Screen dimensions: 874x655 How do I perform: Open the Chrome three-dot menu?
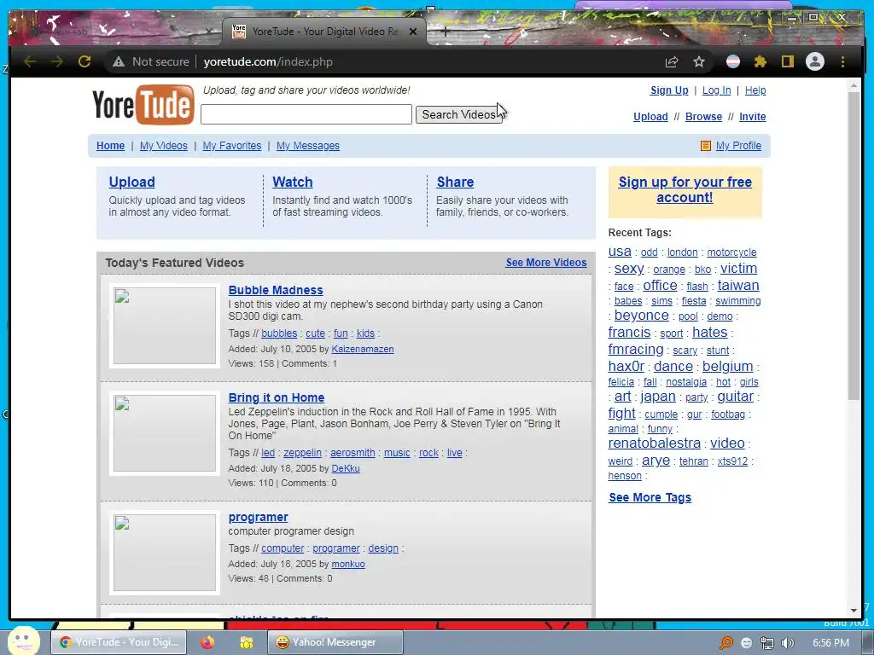842,61
